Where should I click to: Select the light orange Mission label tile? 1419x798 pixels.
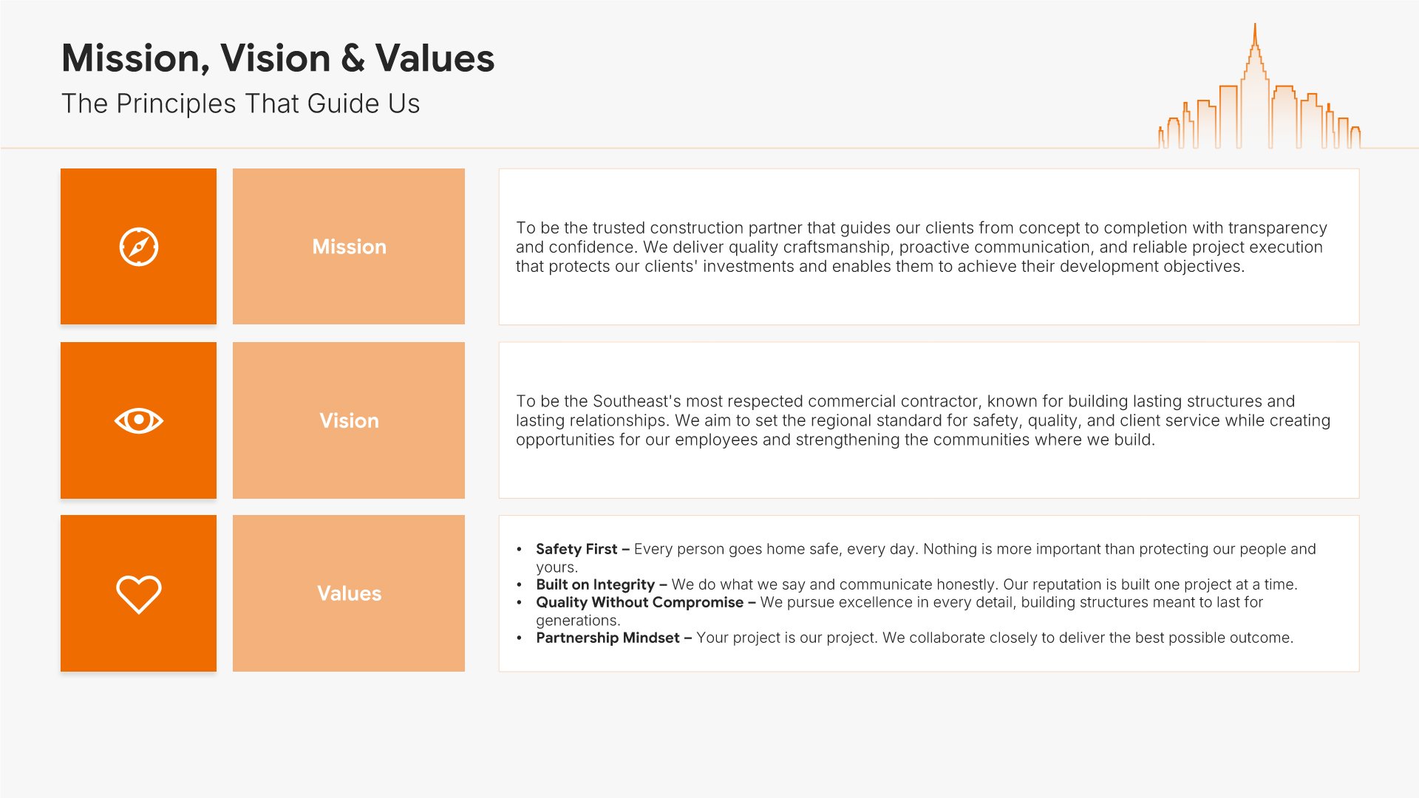[349, 247]
